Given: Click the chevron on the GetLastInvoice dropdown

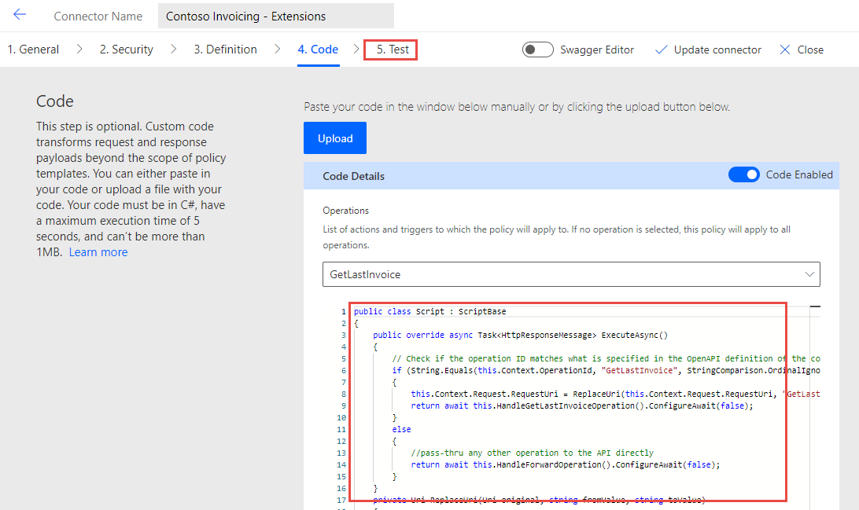Looking at the screenshot, I should click(x=810, y=274).
